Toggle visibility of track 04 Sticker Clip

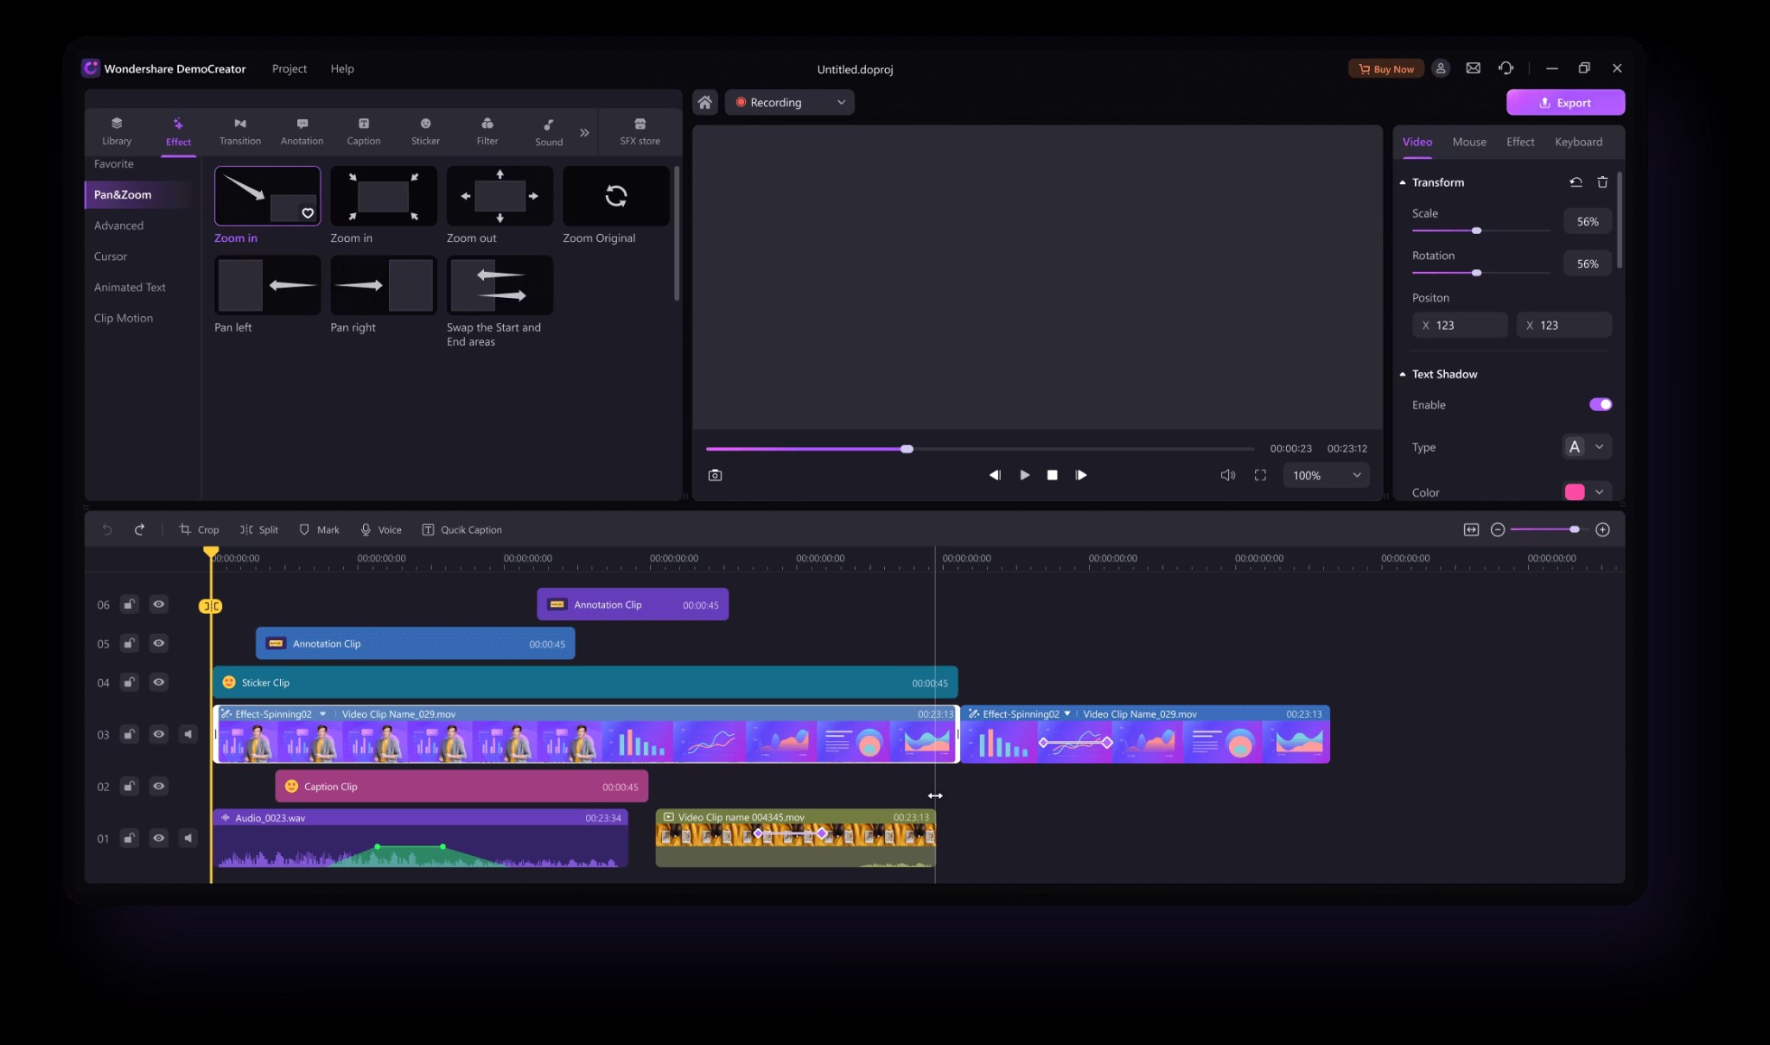point(158,683)
